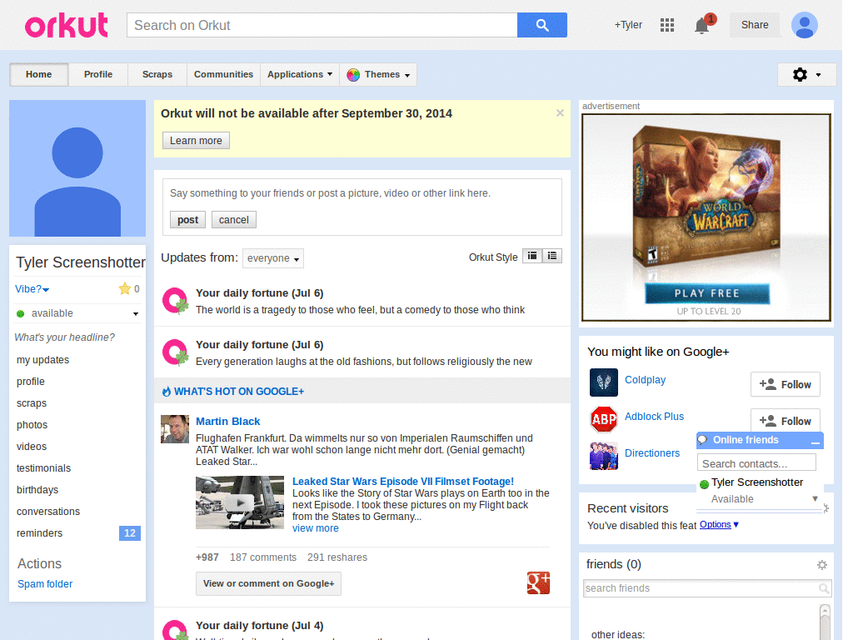Click the chat bubble icon in Online friends

[703, 440]
